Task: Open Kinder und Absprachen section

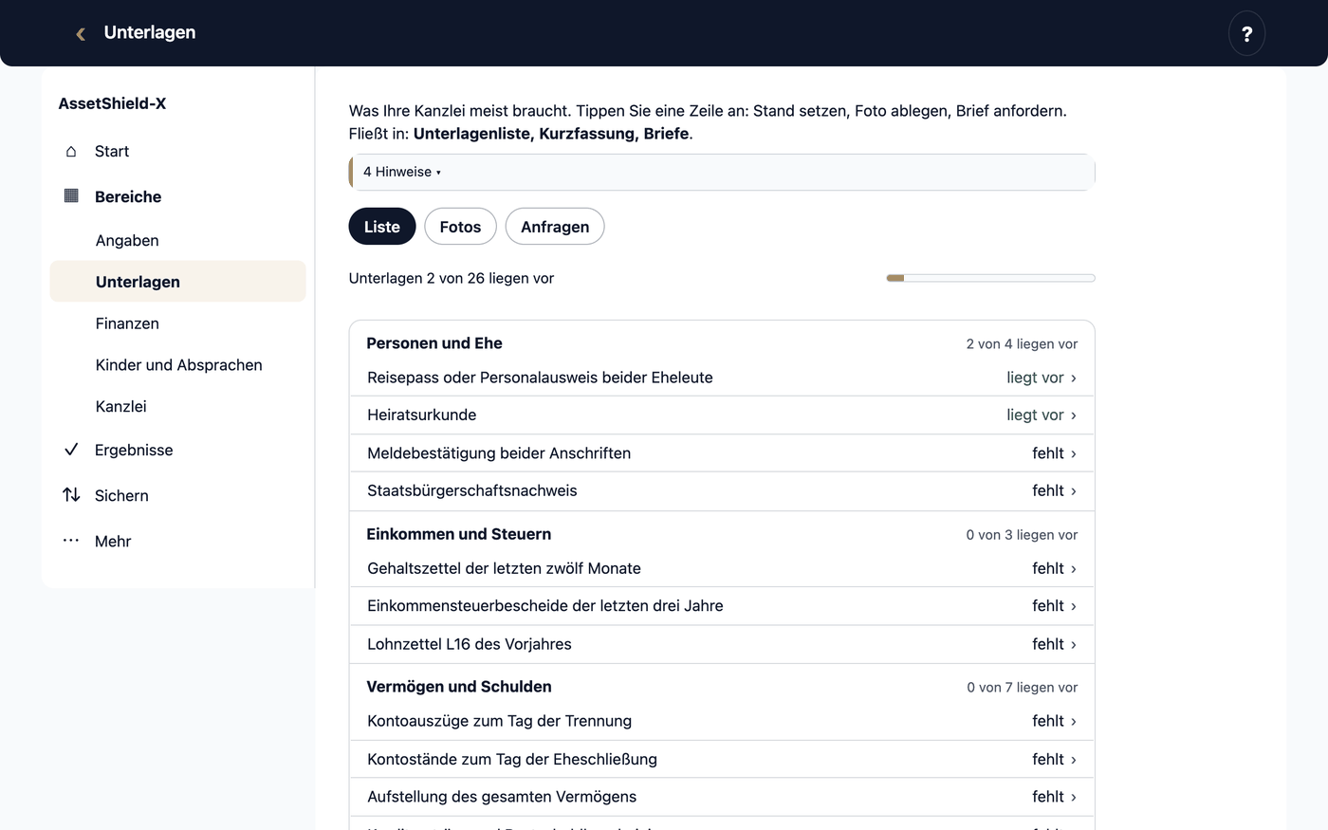Action: (x=177, y=365)
